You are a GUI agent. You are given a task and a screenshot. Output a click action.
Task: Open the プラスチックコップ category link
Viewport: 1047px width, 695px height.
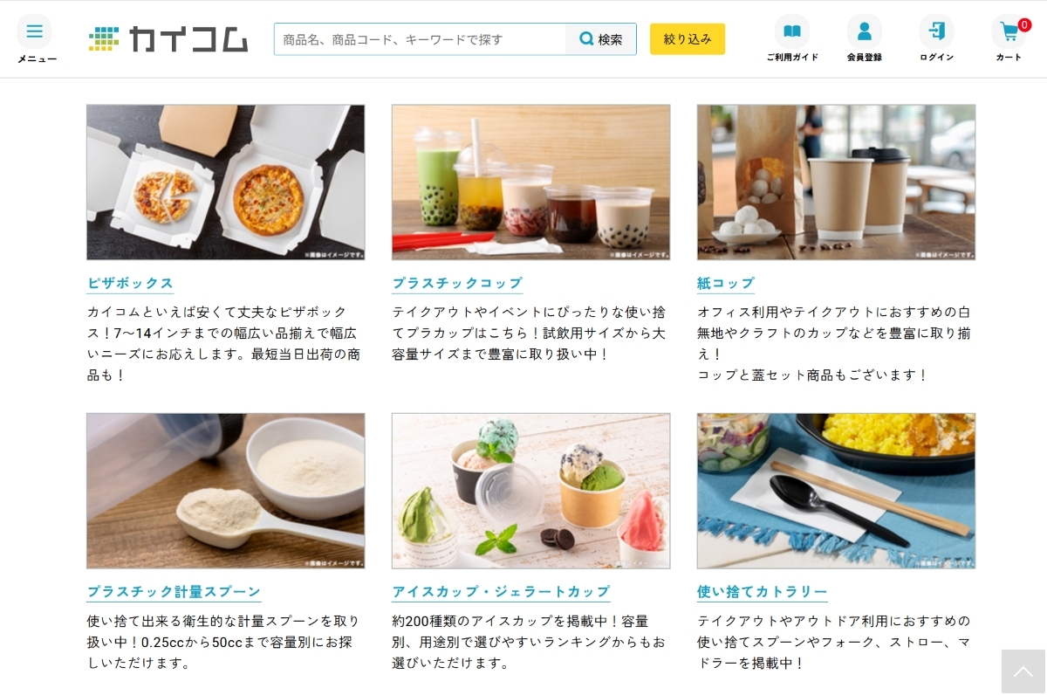(x=457, y=283)
